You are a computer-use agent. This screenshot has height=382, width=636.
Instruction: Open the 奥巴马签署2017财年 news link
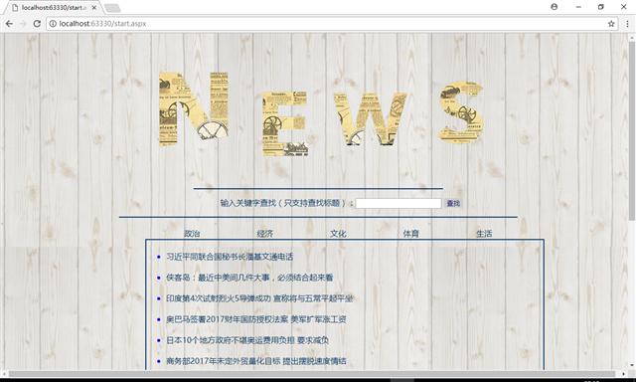coord(256,319)
